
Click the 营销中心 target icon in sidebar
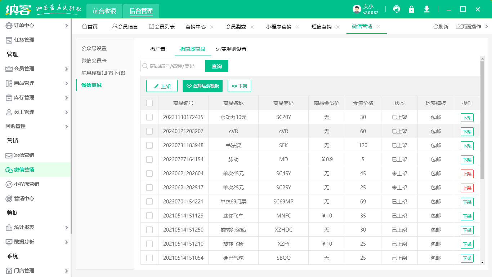[9, 199]
